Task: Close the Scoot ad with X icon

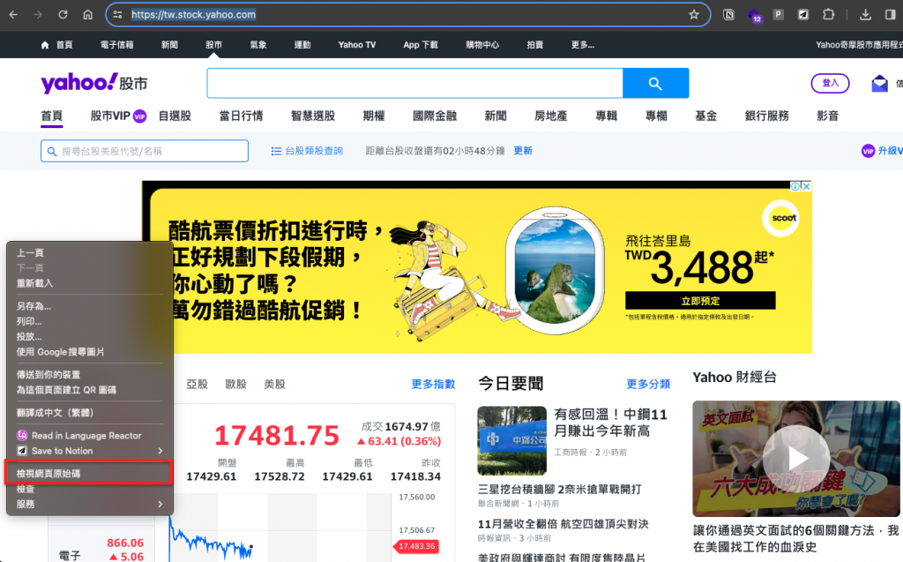Action: pos(807,186)
